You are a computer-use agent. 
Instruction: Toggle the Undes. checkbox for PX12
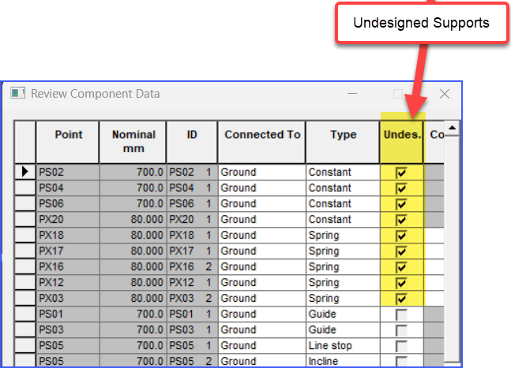tap(401, 283)
